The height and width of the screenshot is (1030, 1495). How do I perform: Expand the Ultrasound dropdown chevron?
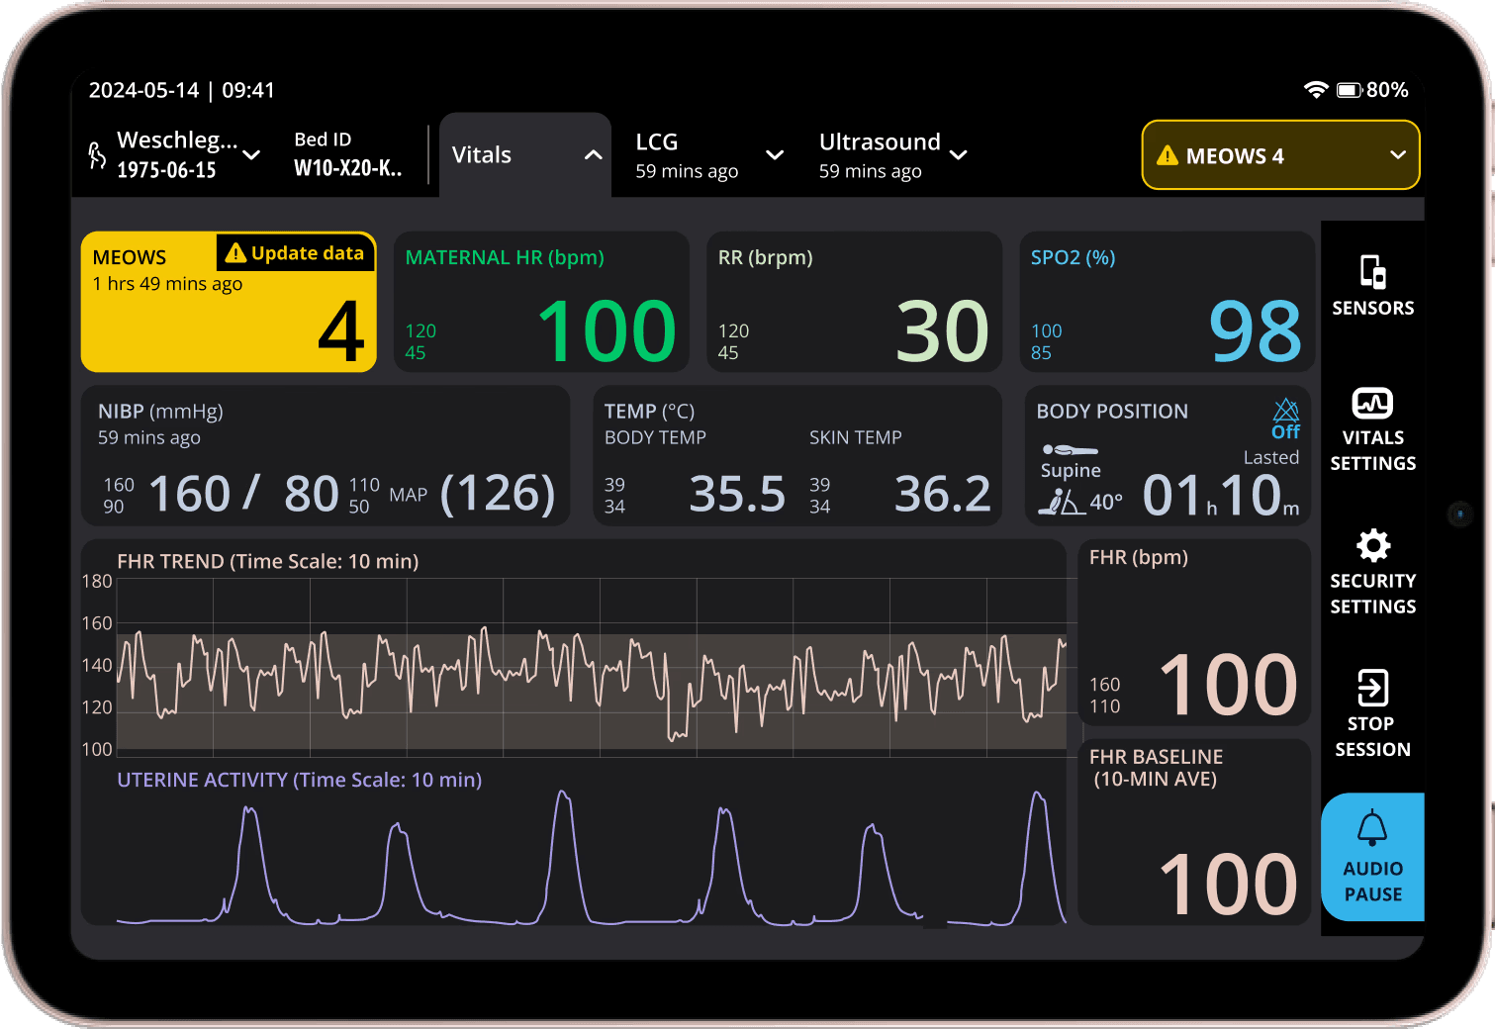(x=959, y=155)
